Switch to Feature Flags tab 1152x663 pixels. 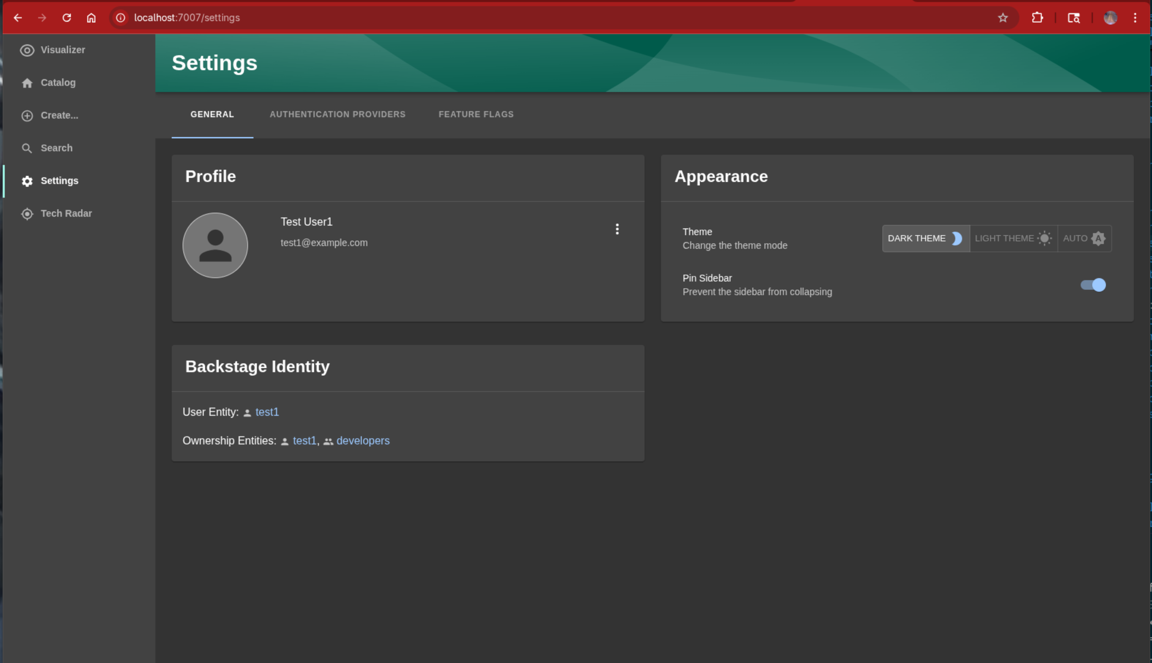[476, 115]
